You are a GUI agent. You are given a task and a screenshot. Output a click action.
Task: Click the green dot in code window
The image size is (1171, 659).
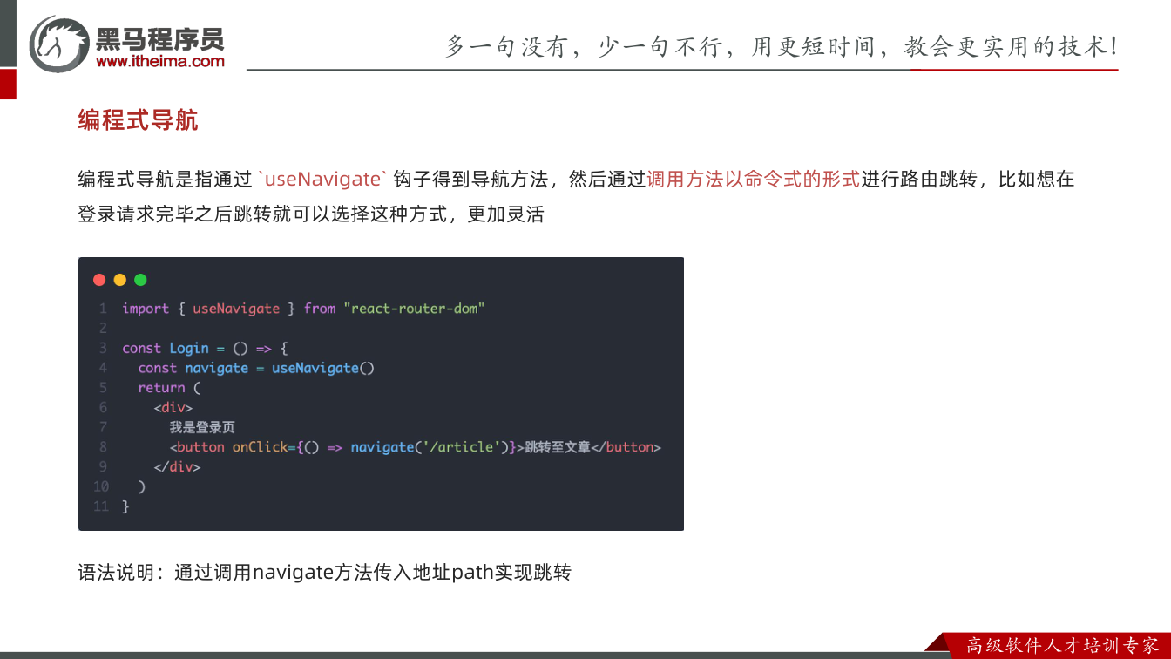[140, 280]
